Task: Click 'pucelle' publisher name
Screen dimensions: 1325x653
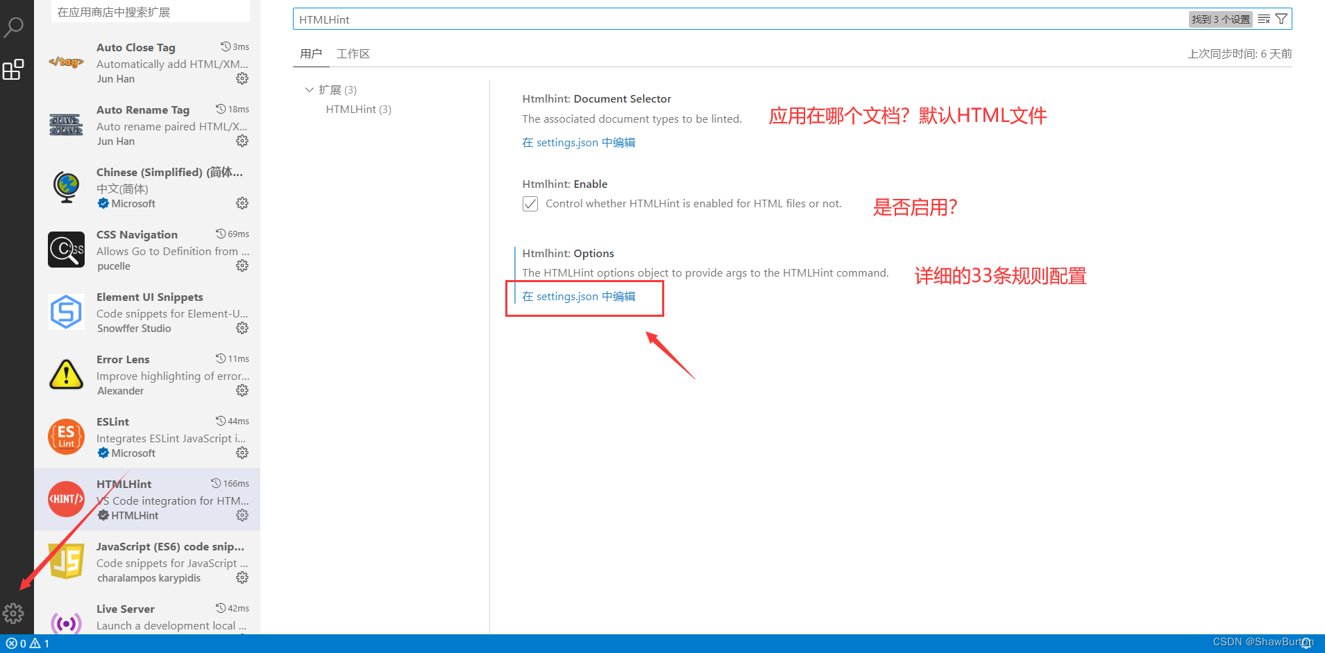Action: coord(114,266)
